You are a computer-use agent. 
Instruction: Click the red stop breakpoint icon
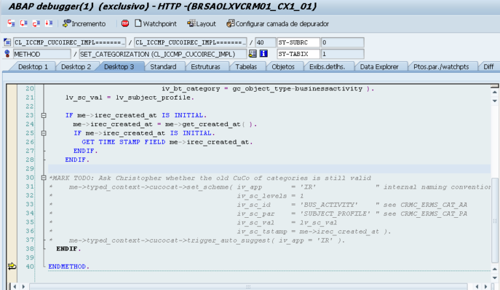(125, 23)
